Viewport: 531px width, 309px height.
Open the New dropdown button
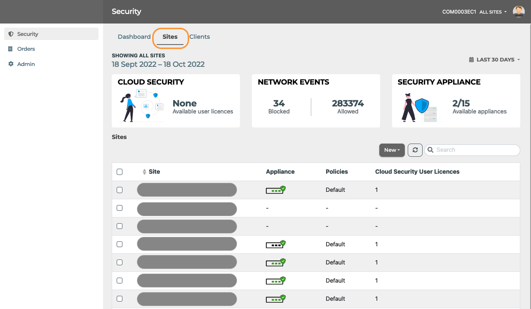click(392, 150)
